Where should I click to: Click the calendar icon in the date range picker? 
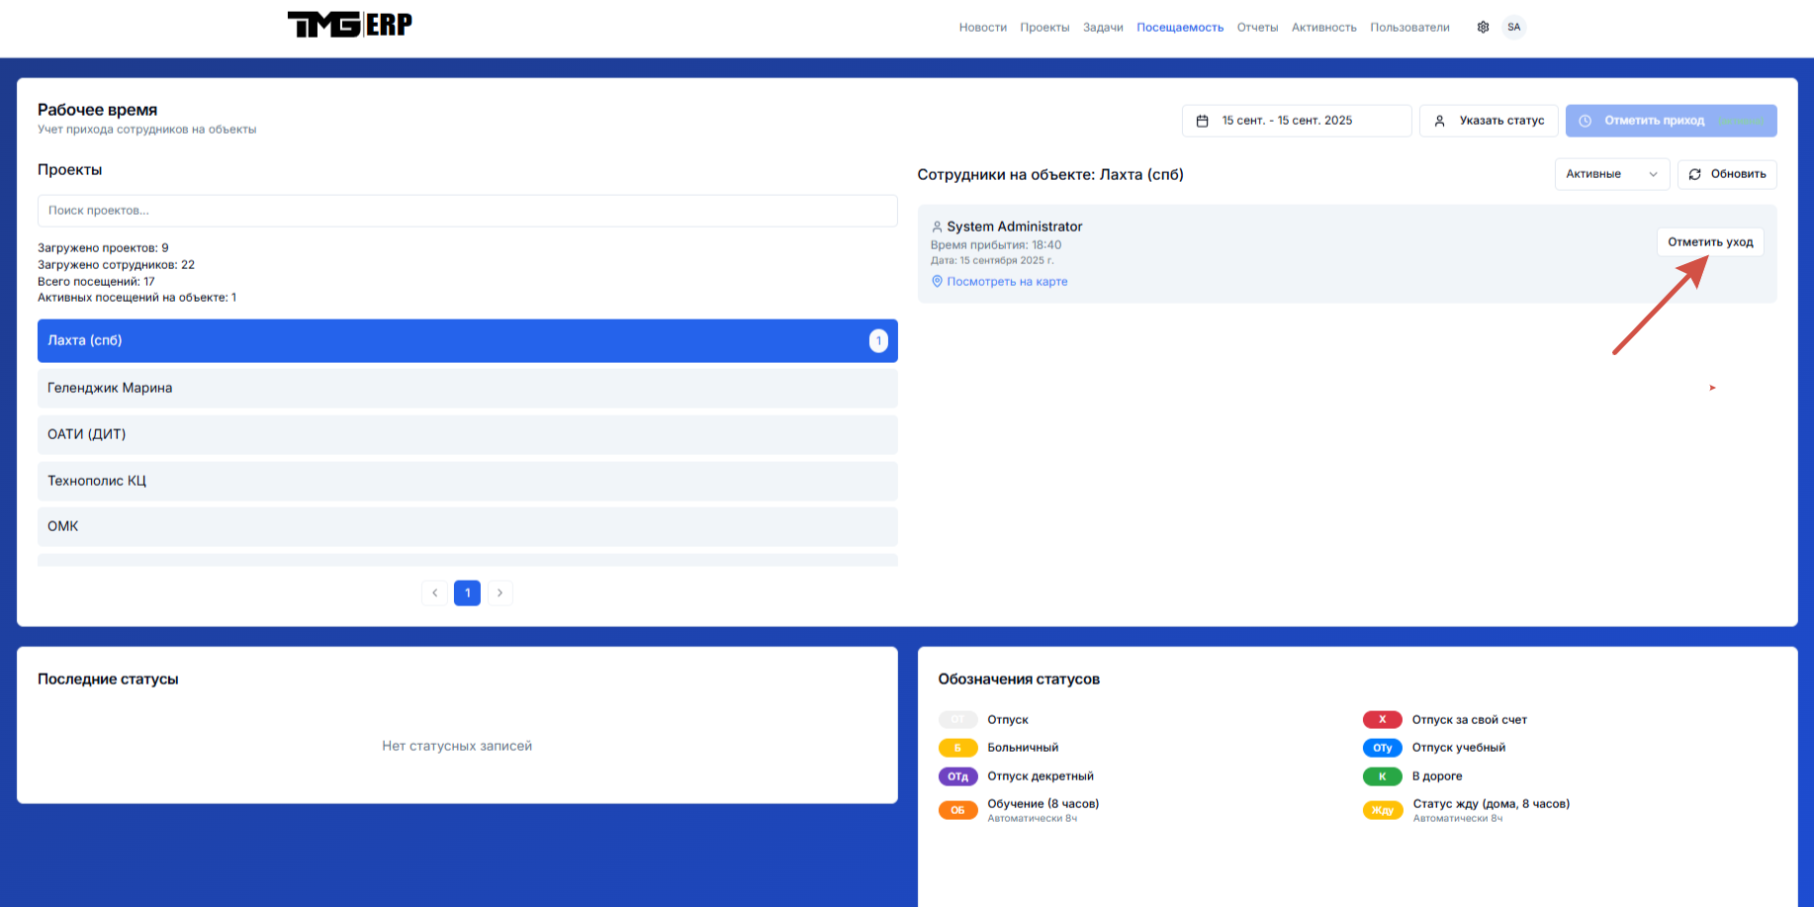point(1203,120)
